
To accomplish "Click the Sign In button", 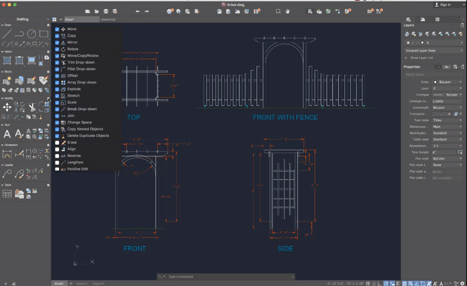I will tap(443, 5).
